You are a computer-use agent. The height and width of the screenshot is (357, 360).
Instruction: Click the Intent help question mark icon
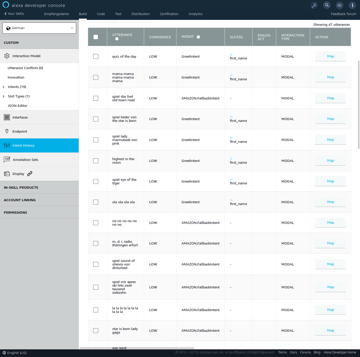[198, 37]
